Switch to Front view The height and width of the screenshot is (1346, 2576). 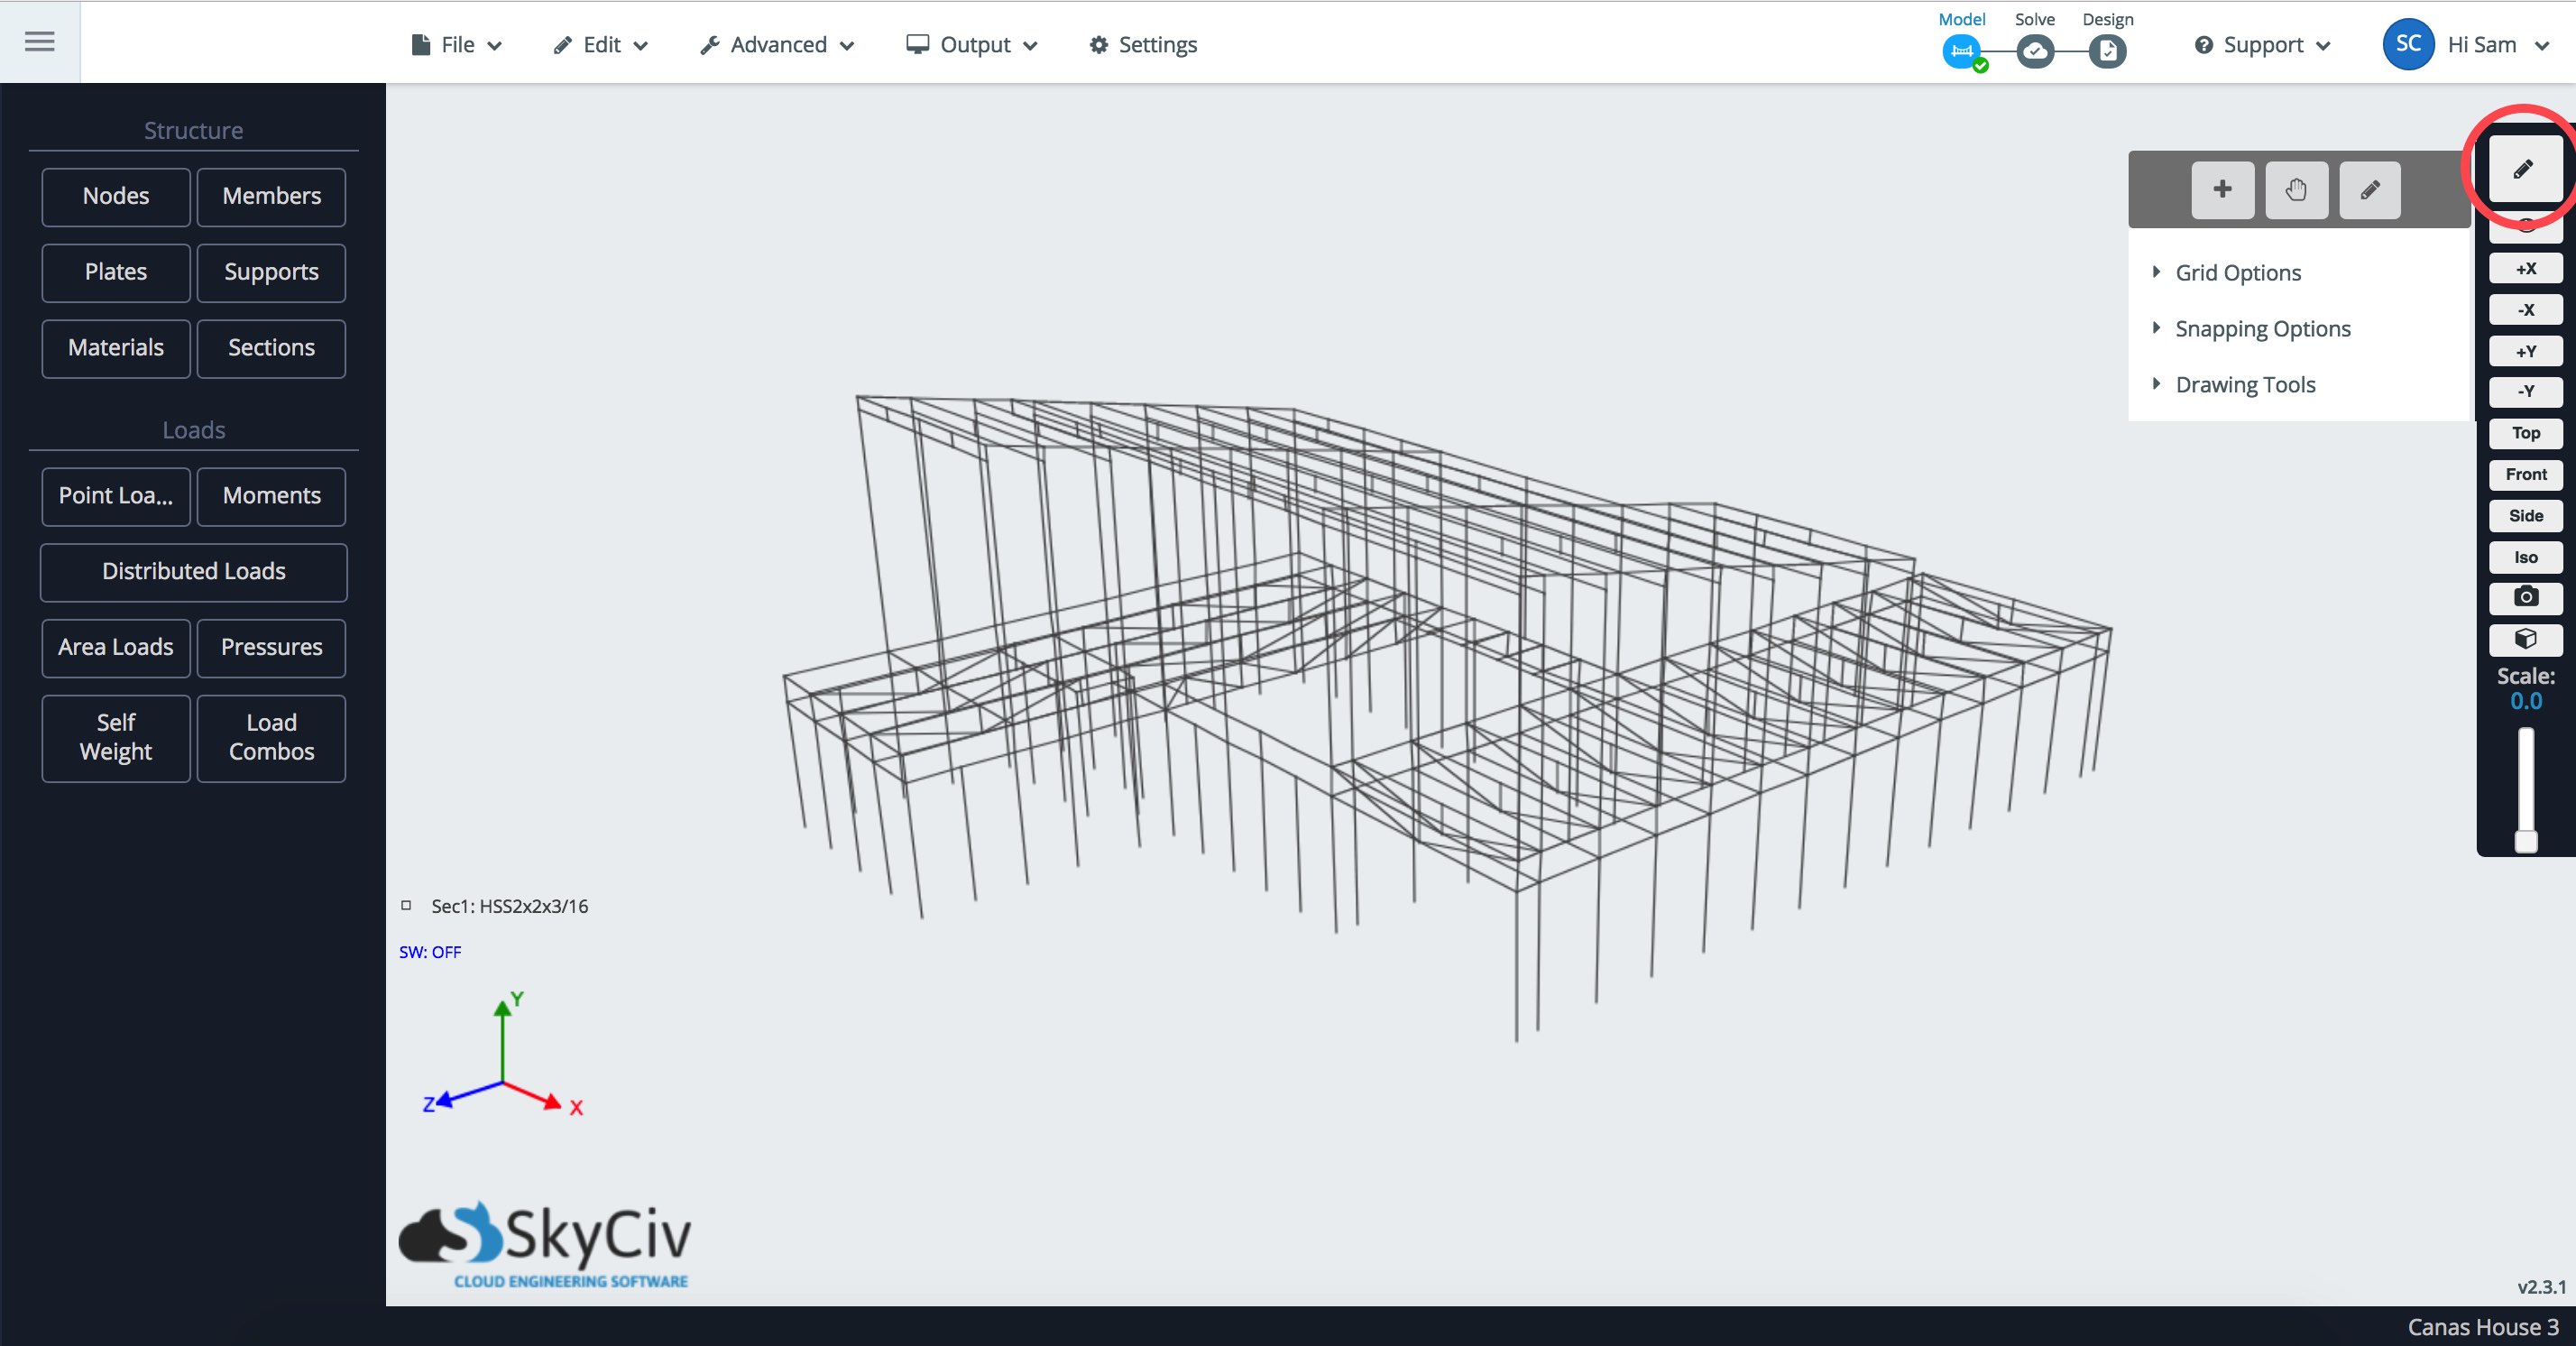(2526, 474)
